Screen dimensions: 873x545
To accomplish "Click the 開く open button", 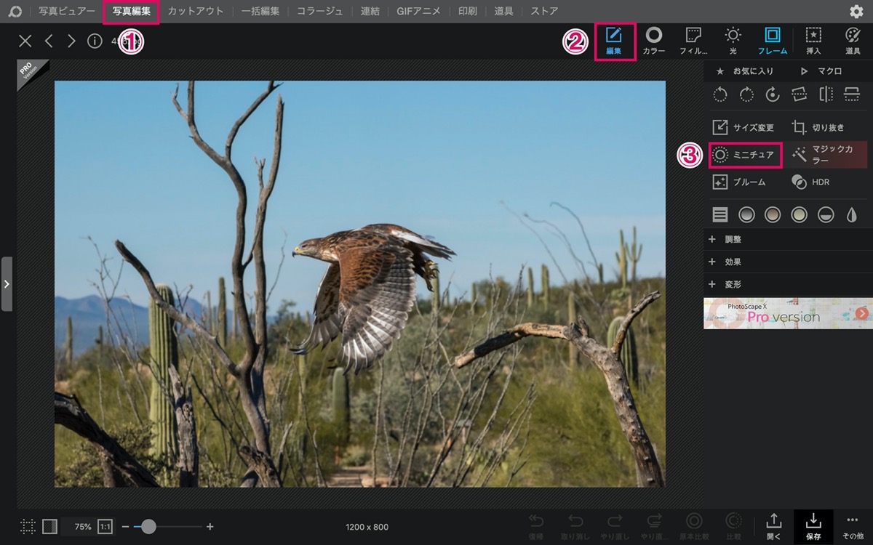I will click(x=774, y=527).
